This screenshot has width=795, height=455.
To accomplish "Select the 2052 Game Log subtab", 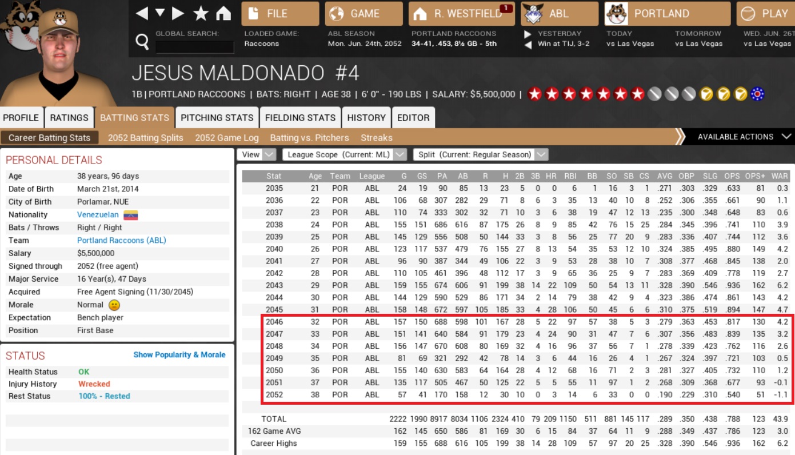I will coord(226,138).
